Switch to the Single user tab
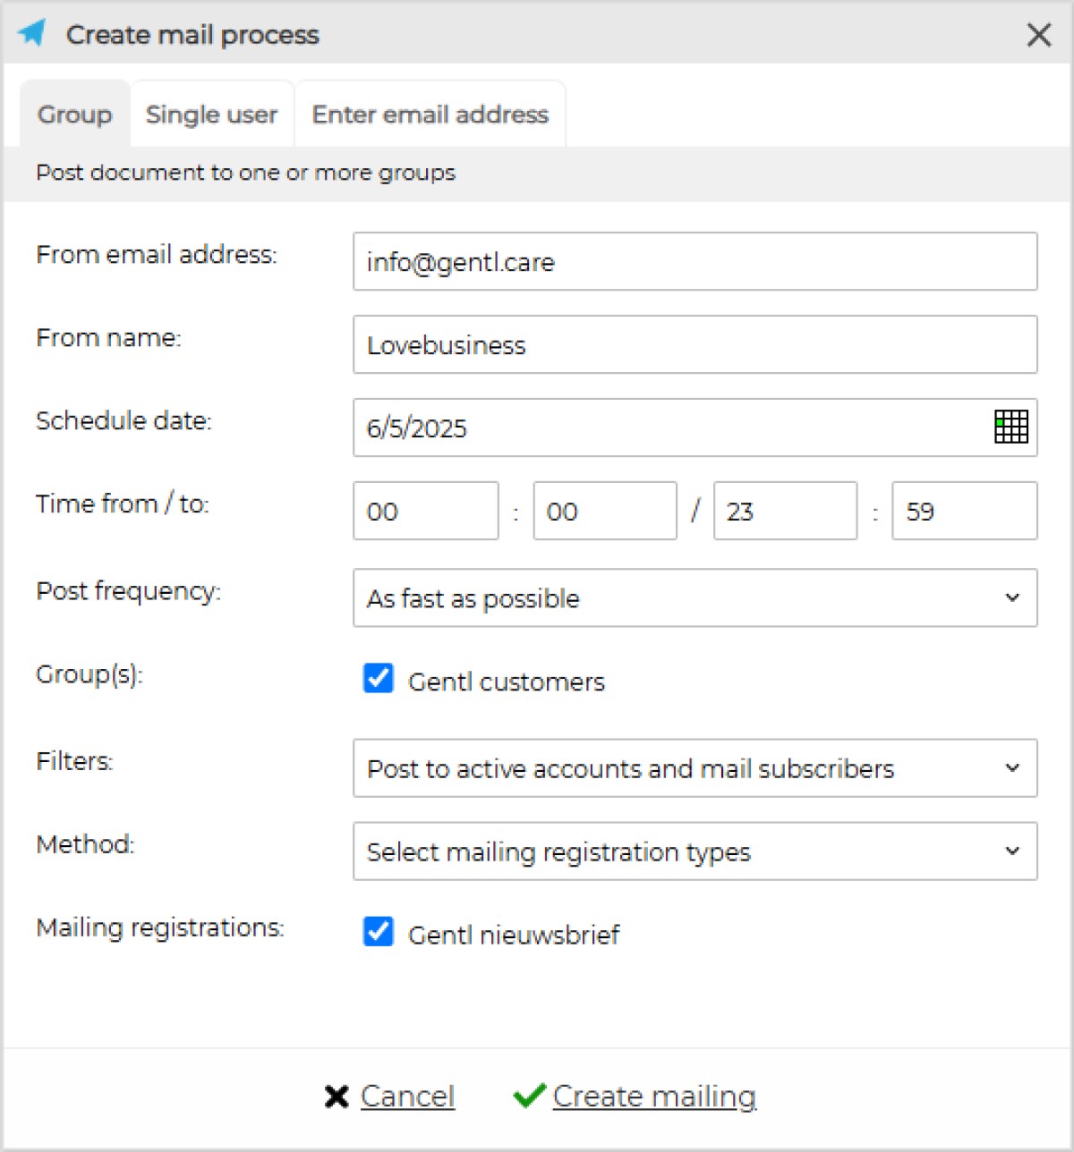Image resolution: width=1074 pixels, height=1152 pixels. (211, 114)
